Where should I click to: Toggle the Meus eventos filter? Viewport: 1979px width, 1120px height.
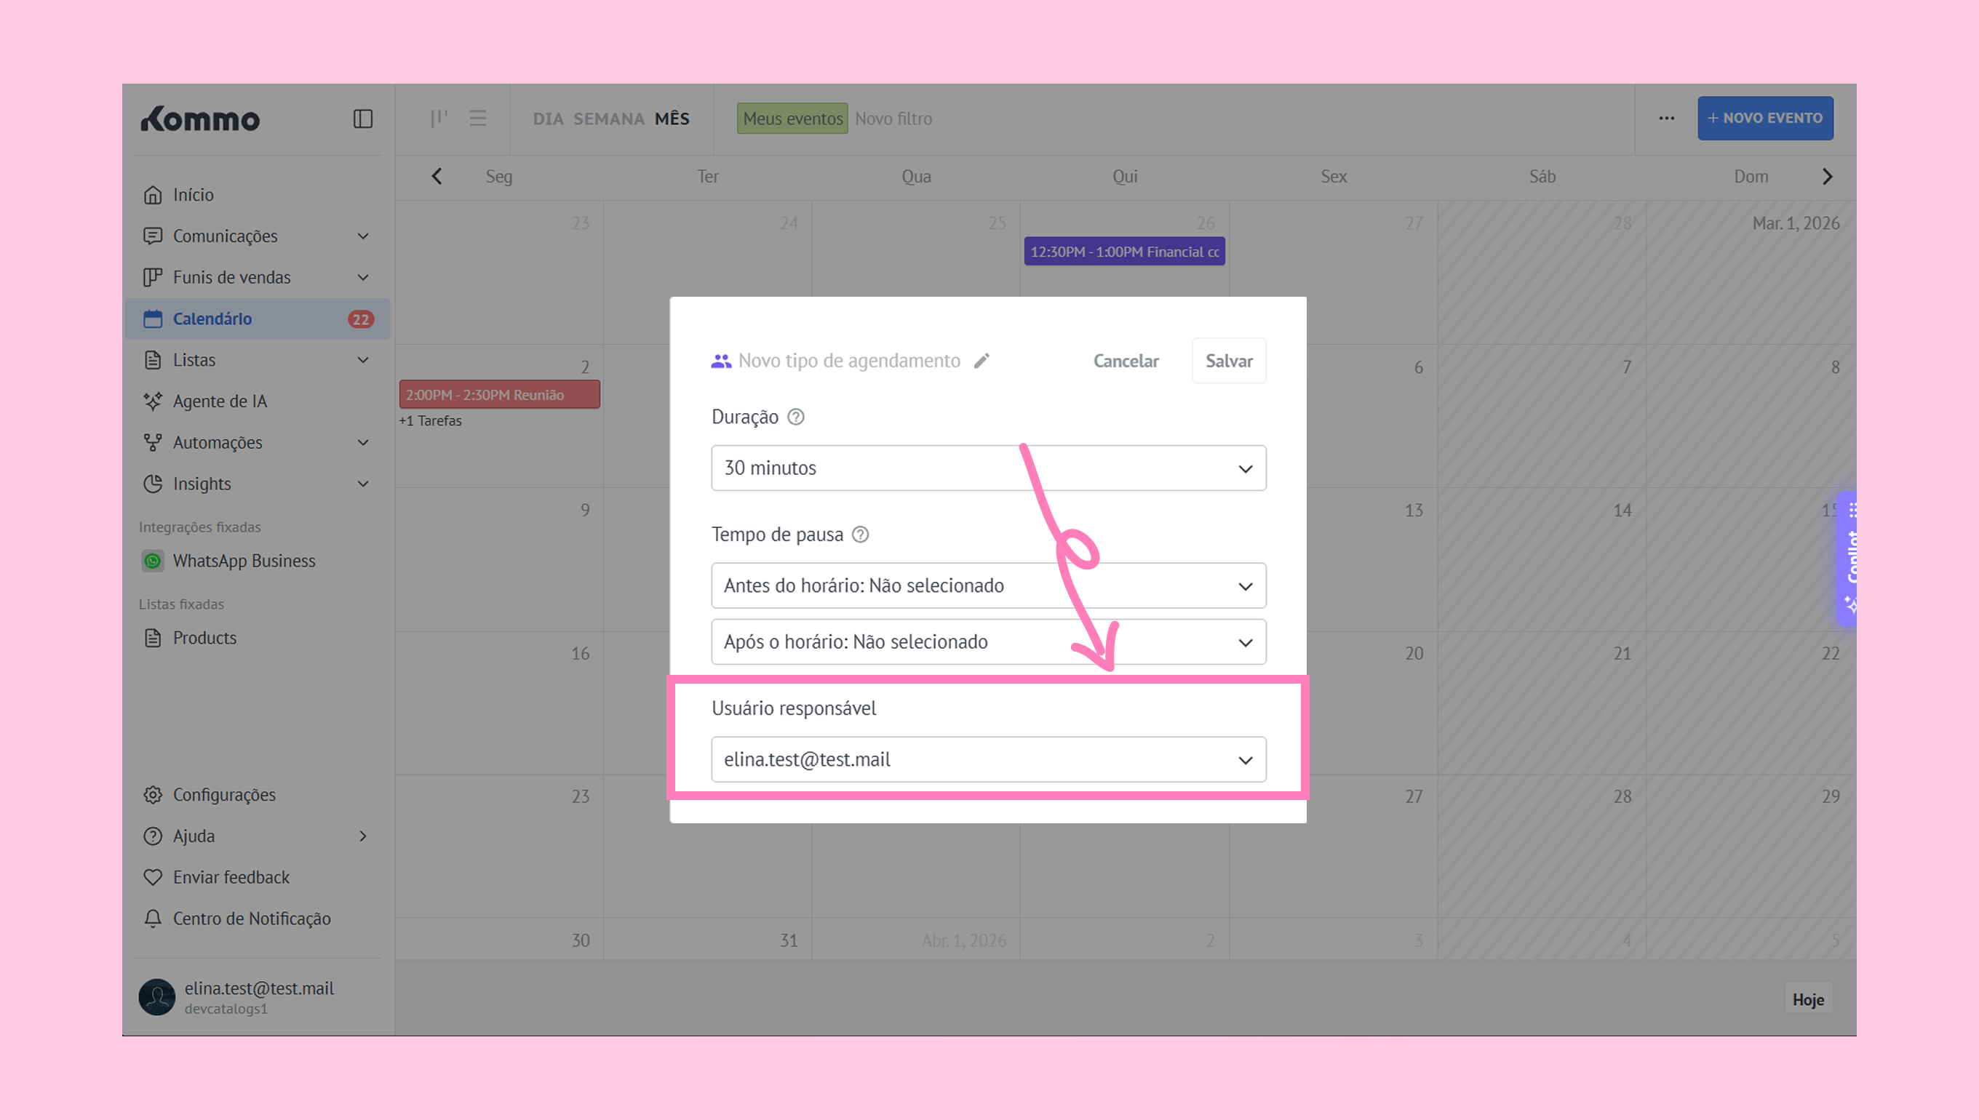click(792, 119)
